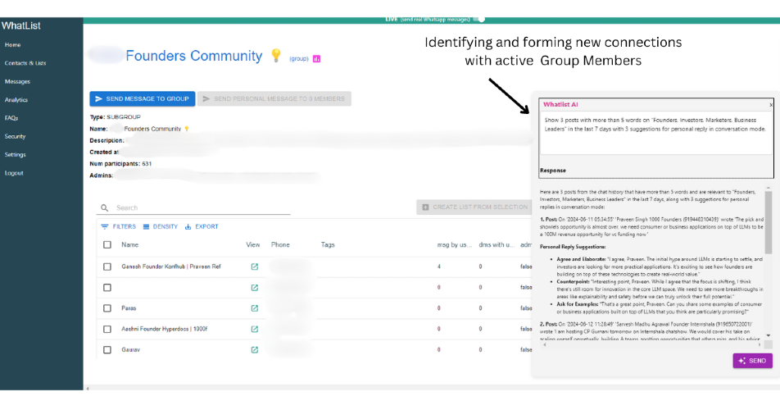Viewport: 780px width, 410px height.
Task: Click Export table button
Action: tap(202, 227)
